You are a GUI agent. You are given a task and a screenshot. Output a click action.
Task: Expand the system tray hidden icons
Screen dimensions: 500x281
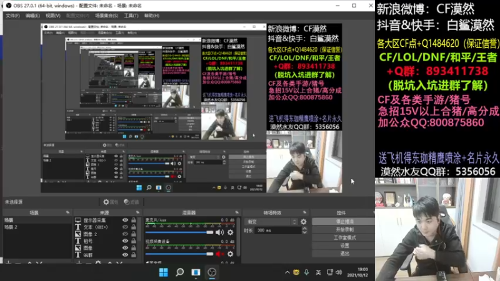click(287, 272)
